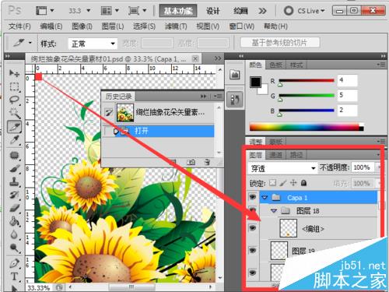Image resolution: width=389 pixels, height=292 pixels.
Task: Select the Pen tool
Action: 14,263
